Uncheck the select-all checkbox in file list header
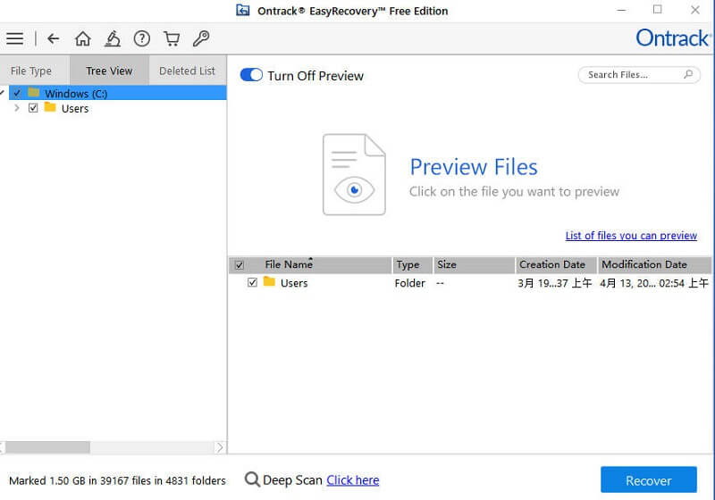Image resolution: width=715 pixels, height=500 pixels. [x=239, y=265]
